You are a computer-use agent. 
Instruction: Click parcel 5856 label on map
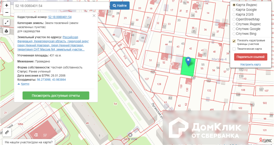click(21, 124)
